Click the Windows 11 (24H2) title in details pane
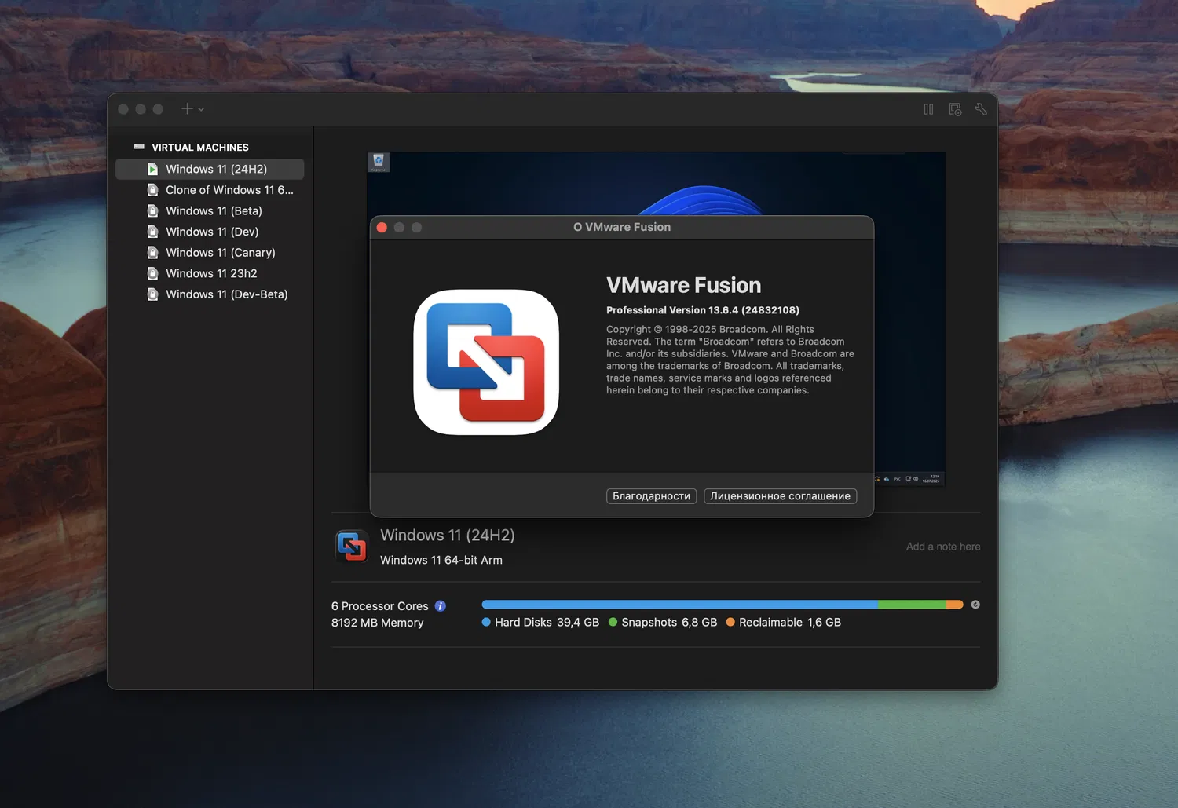This screenshot has width=1178, height=808. click(x=448, y=536)
